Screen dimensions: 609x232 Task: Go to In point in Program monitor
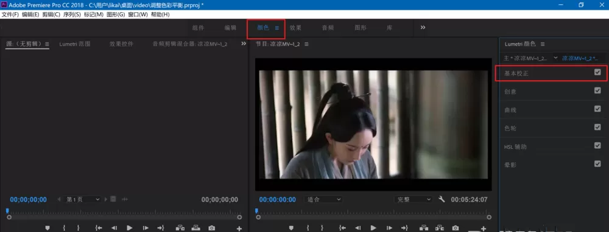(x=342, y=228)
